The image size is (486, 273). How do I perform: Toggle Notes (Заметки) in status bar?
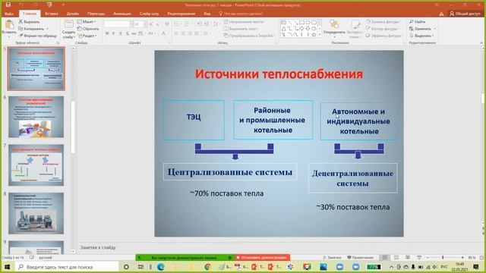click(x=333, y=258)
